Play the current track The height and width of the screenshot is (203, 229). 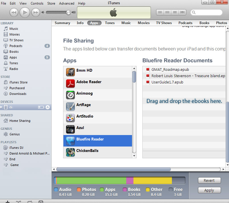tap(25, 12)
